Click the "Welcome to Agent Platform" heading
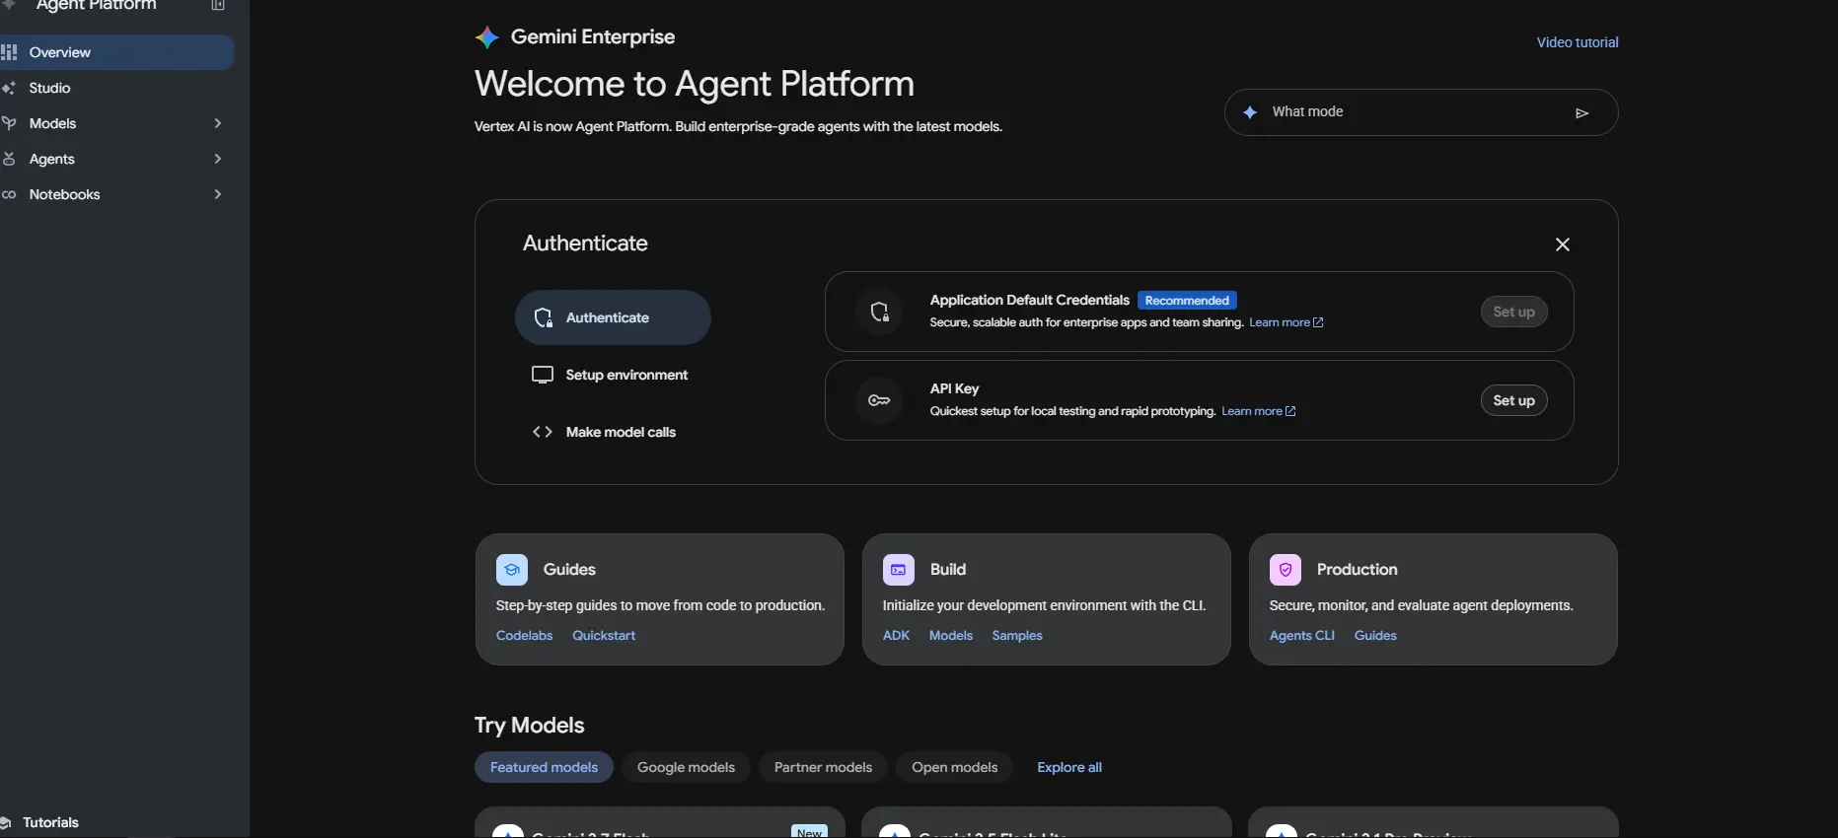This screenshot has width=1838, height=838. [695, 84]
